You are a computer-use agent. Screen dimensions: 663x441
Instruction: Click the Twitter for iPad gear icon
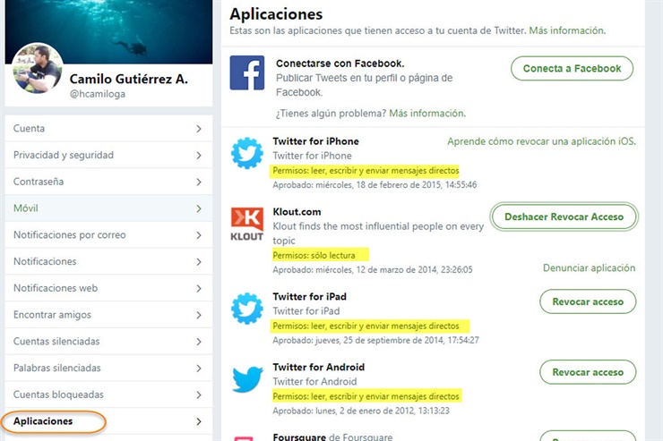[247, 308]
